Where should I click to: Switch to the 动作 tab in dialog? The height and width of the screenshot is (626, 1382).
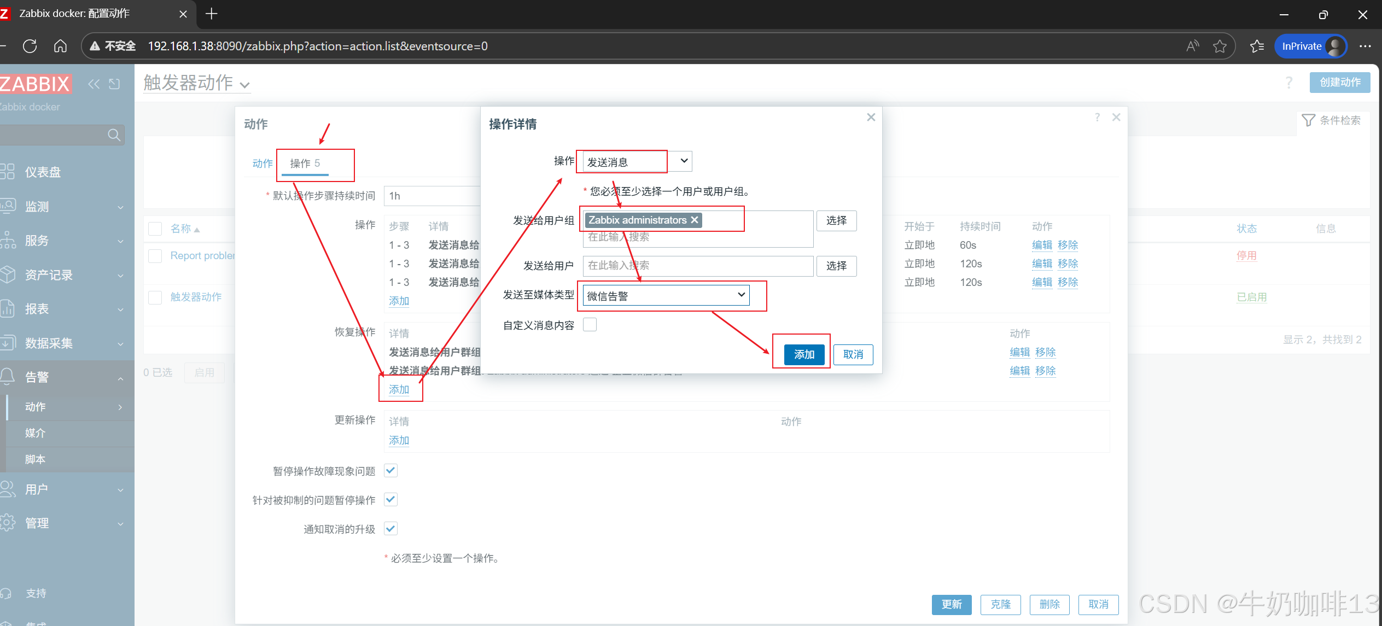click(262, 163)
